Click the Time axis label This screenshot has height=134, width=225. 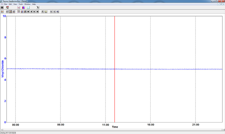point(115,127)
